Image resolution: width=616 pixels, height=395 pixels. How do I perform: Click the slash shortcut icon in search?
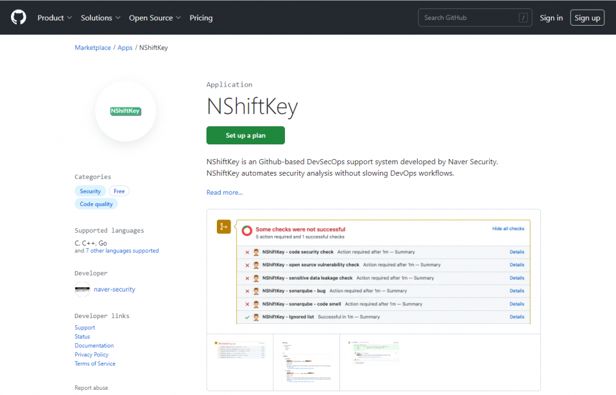(x=524, y=18)
